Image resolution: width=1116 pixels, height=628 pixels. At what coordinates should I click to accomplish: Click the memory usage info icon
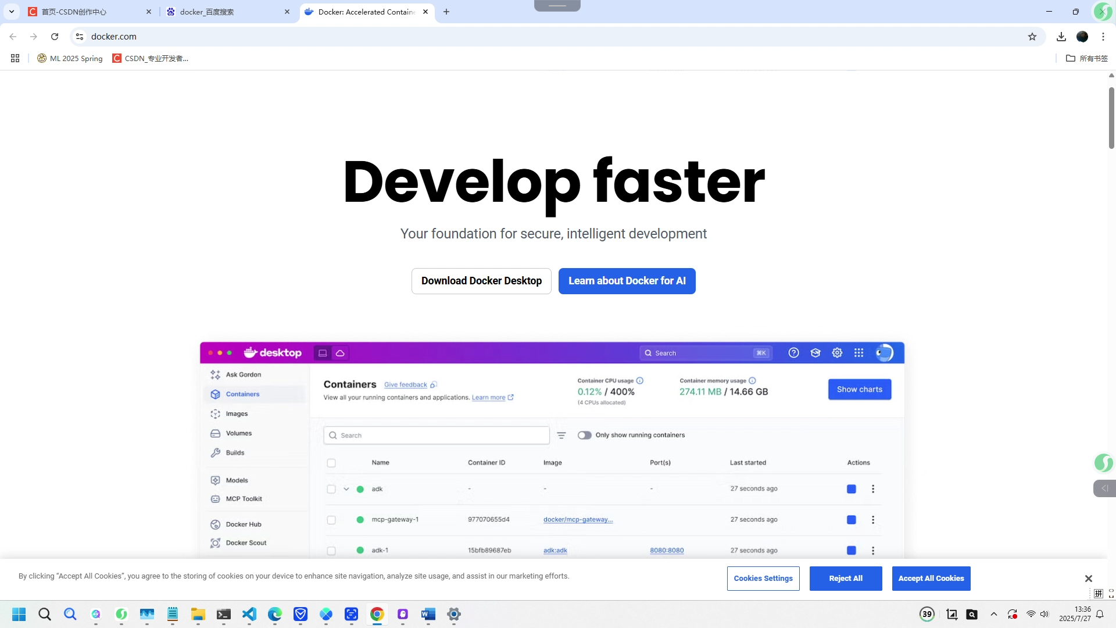tap(752, 381)
